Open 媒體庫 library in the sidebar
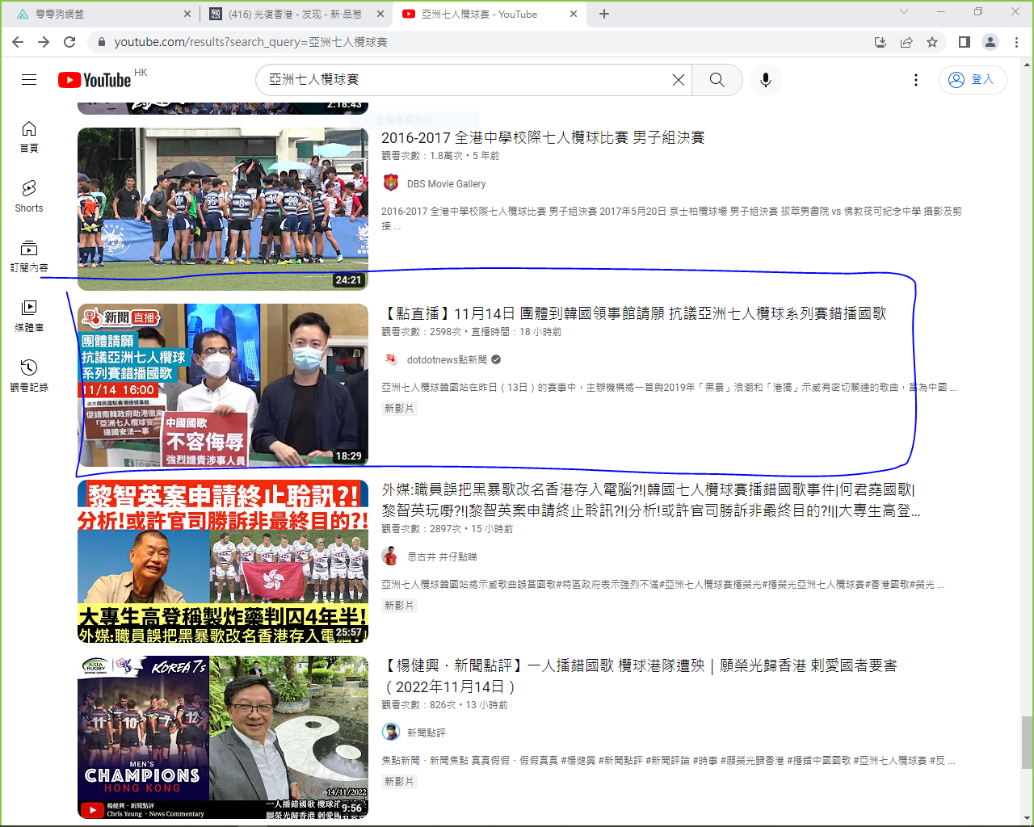This screenshot has height=827, width=1034. (29, 317)
